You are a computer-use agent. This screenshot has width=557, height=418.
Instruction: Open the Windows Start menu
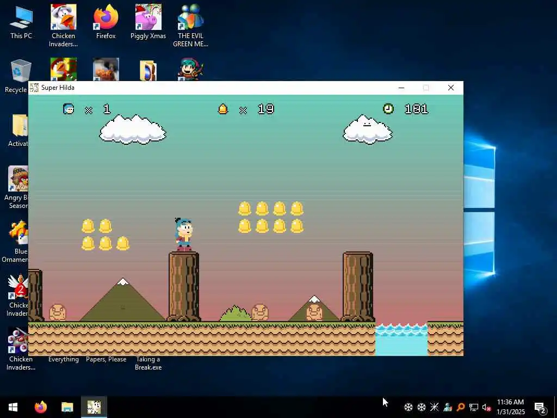point(13,407)
